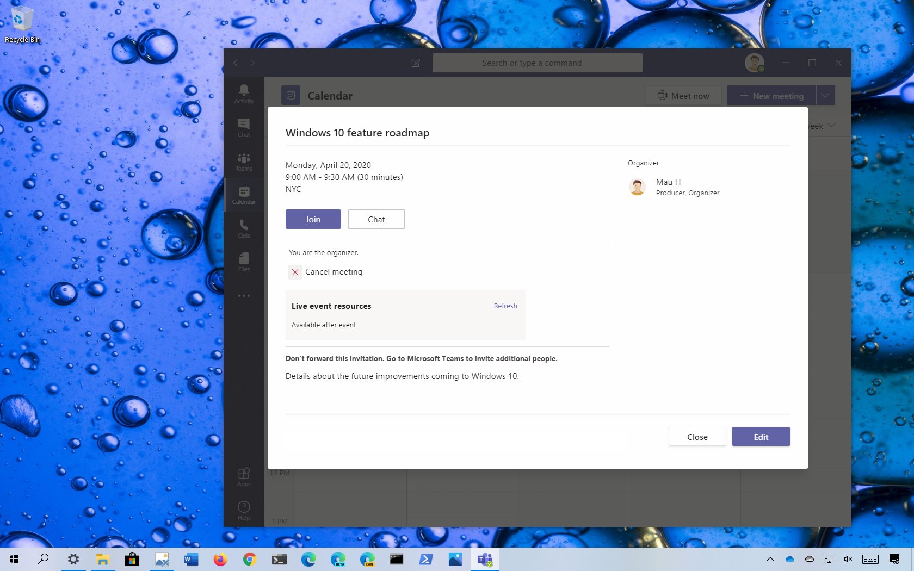Open the profile avatar menu
Image resolution: width=914 pixels, height=571 pixels.
pyautogui.click(x=755, y=63)
